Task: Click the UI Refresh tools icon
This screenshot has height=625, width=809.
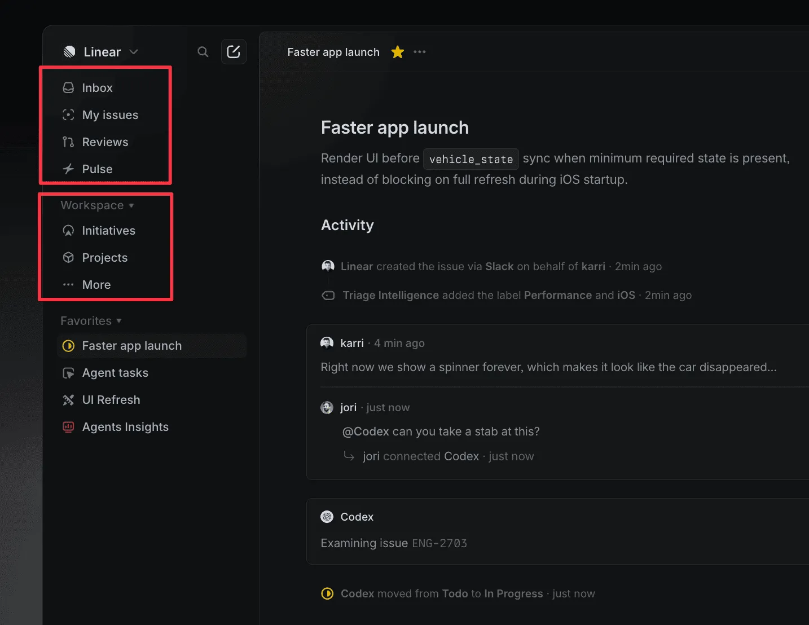Action: click(x=68, y=400)
